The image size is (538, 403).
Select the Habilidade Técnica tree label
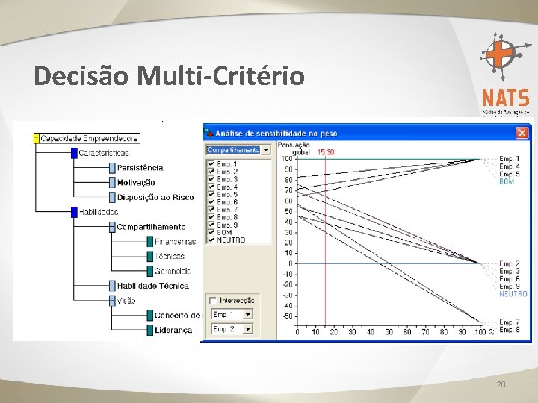coord(152,286)
